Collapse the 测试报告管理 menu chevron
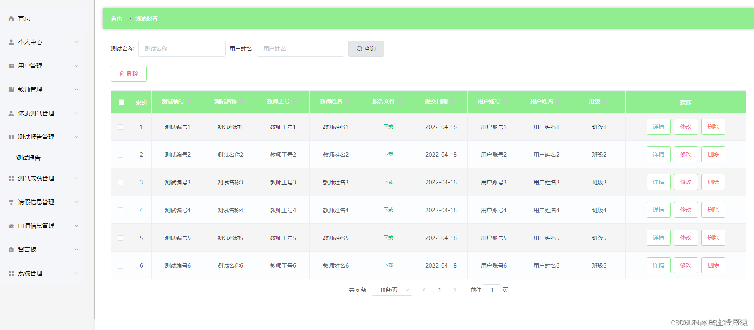Screen dimensions: 754x330 [x=76, y=137]
